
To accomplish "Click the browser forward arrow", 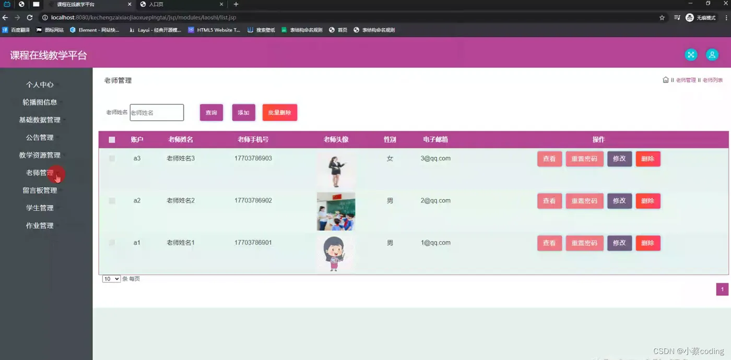I will pyautogui.click(x=17, y=17).
